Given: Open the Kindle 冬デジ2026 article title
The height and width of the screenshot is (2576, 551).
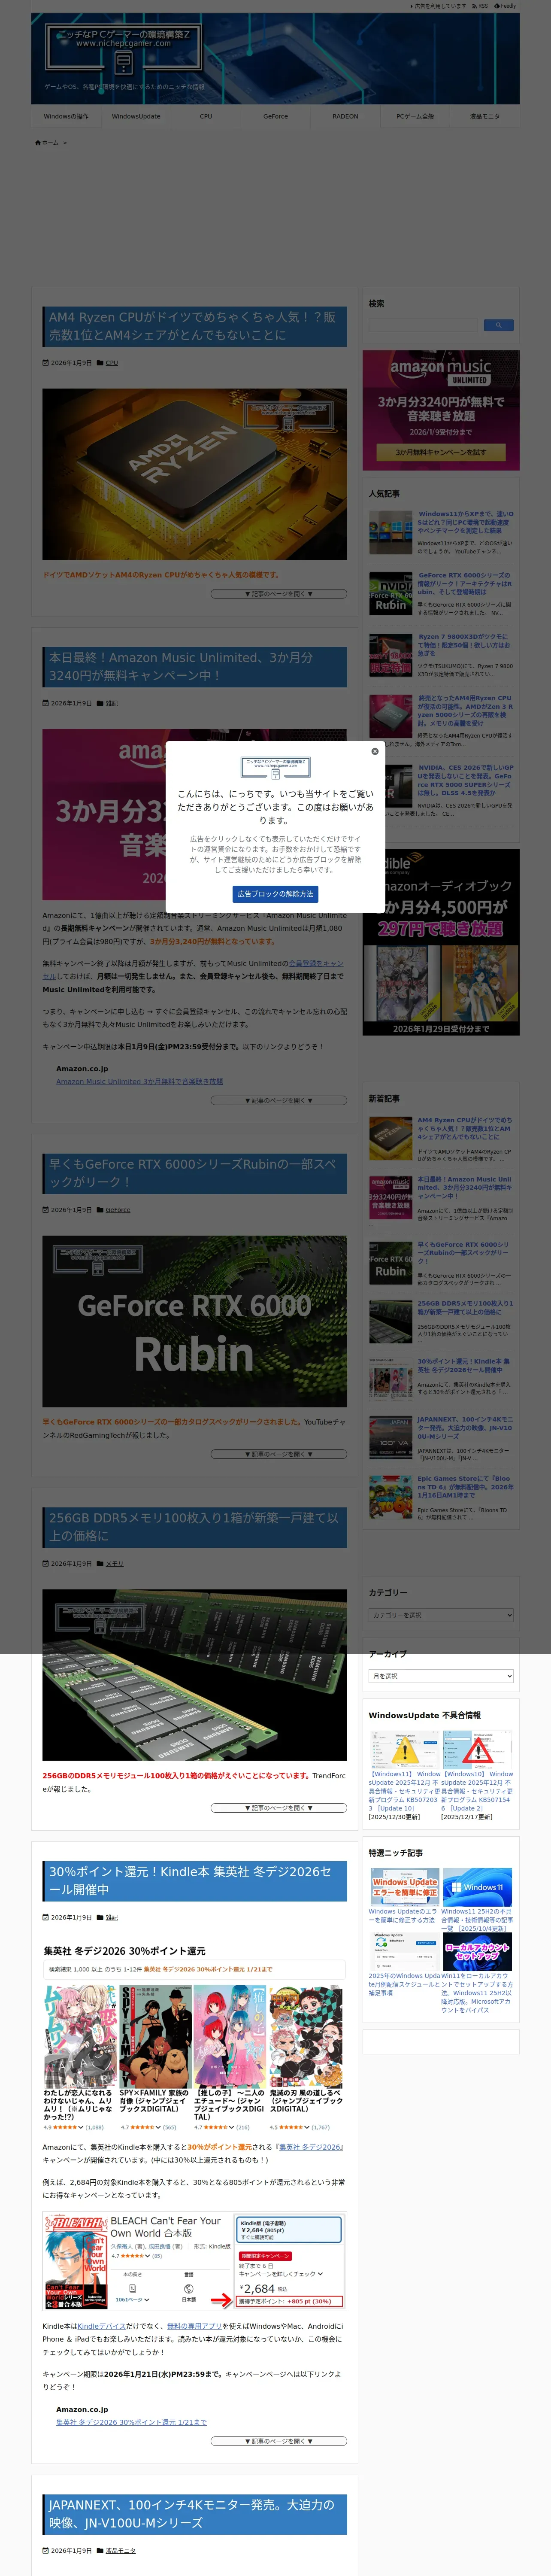Looking at the screenshot, I should coord(194,1881).
